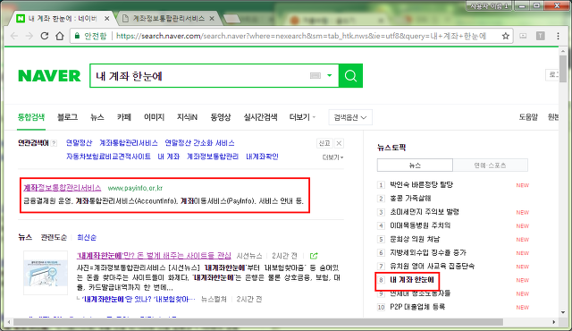Close the '계좌정보통합관리서비스' browser tab
This screenshot has width=572, height=331.
pos(212,18)
